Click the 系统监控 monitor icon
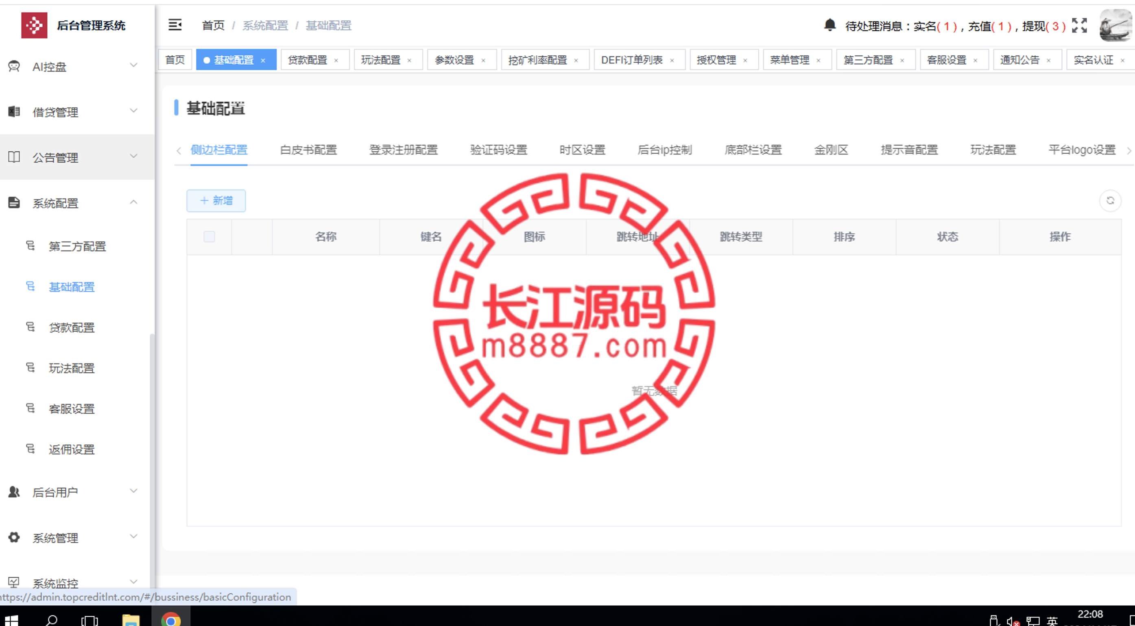 [14, 583]
